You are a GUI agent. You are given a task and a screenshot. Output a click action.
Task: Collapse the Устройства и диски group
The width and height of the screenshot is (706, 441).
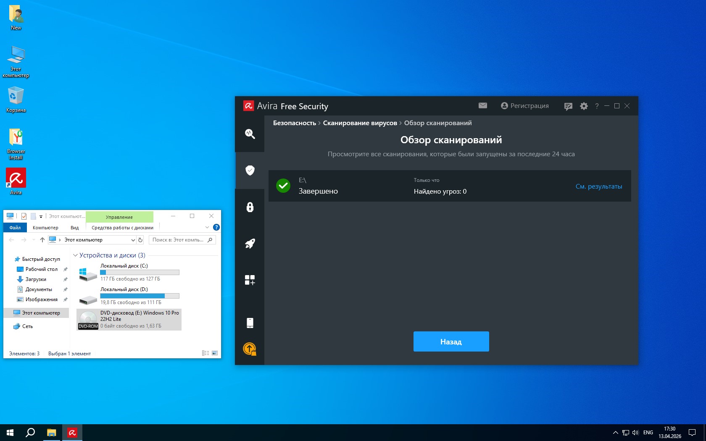coord(76,255)
